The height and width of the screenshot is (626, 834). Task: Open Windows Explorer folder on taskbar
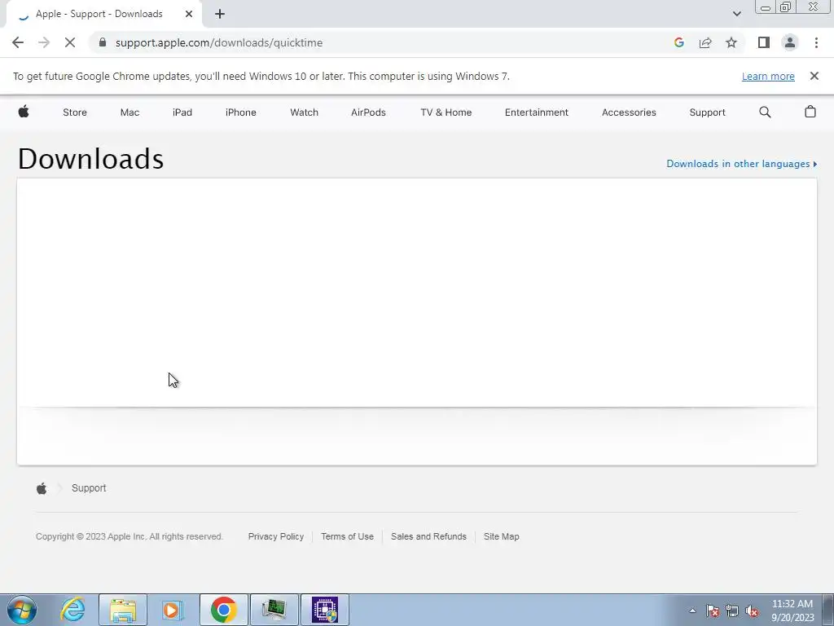point(123,610)
